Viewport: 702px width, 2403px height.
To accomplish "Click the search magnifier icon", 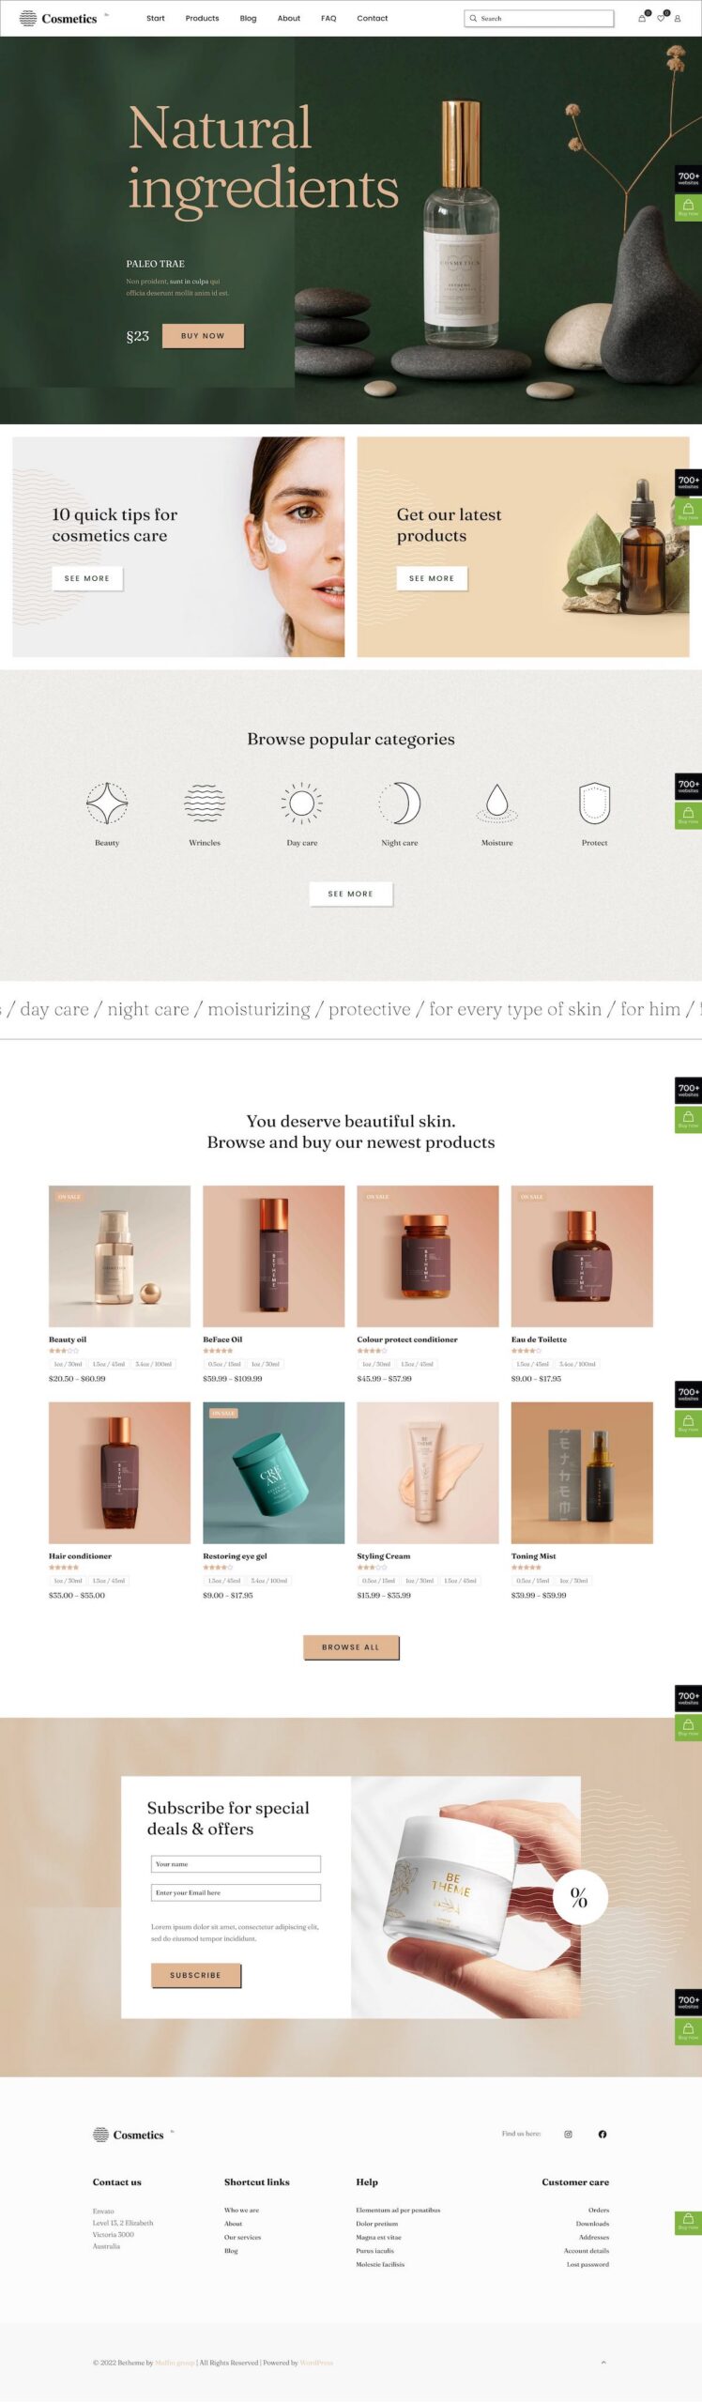I will coord(472,18).
